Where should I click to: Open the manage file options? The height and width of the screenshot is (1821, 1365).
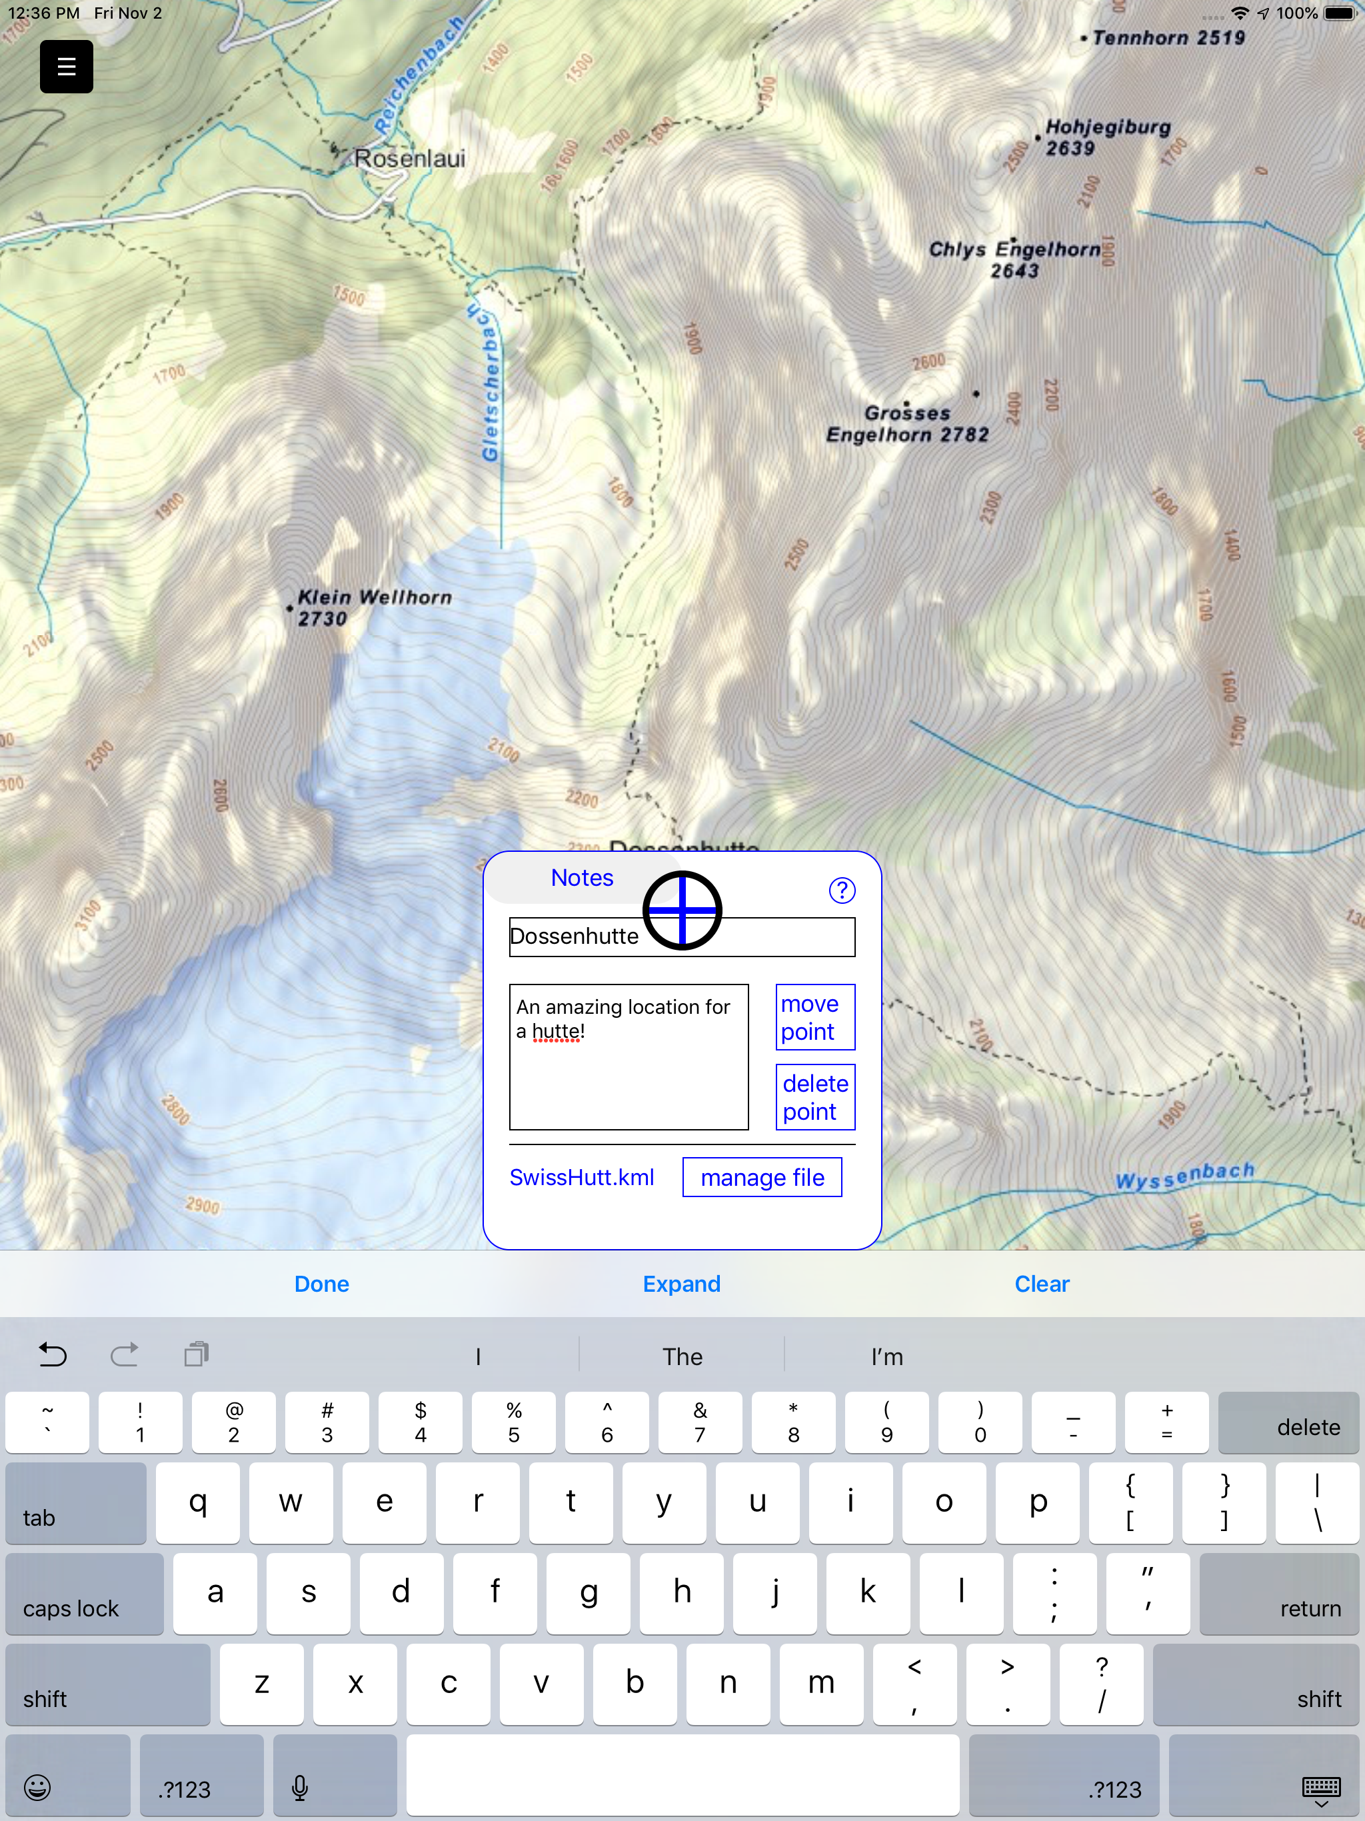point(762,1177)
